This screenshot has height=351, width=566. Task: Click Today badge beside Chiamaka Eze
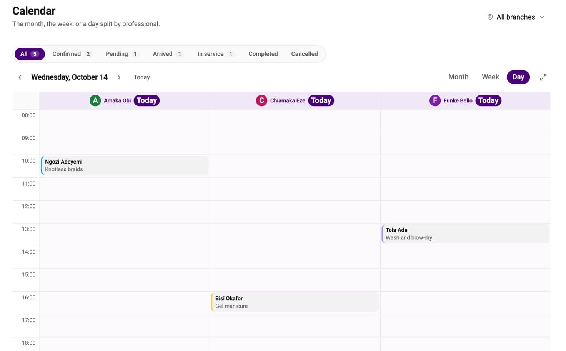pos(321,100)
